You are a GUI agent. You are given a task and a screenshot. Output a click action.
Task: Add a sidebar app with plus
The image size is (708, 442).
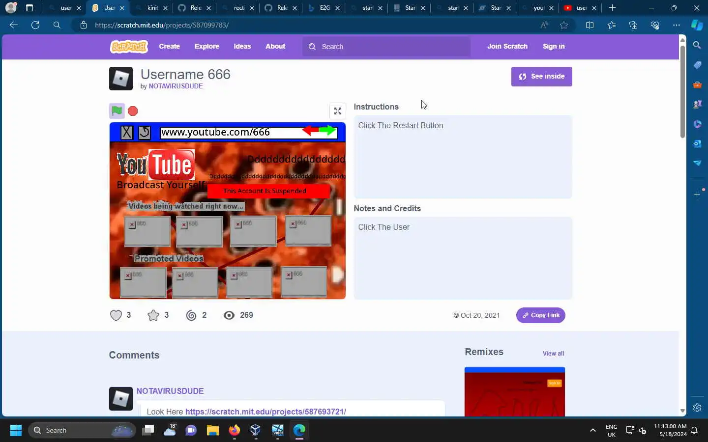tap(697, 195)
